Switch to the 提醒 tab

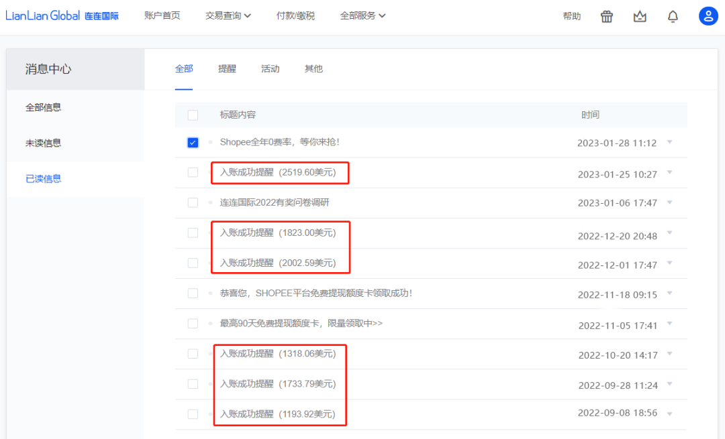pos(227,69)
